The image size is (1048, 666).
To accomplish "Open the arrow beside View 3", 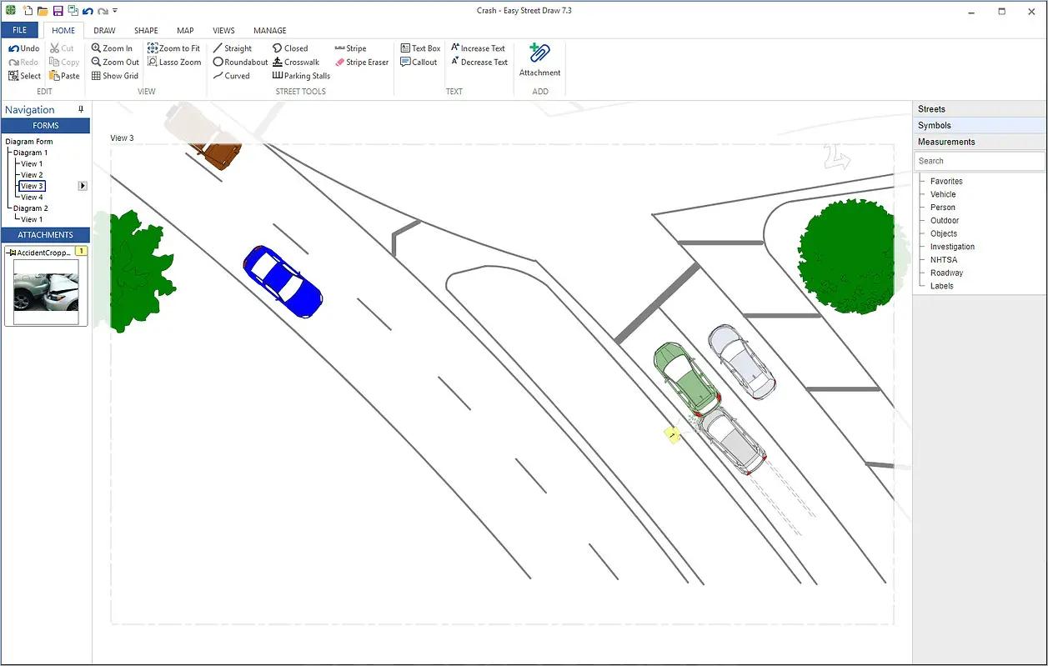I will pyautogui.click(x=83, y=186).
